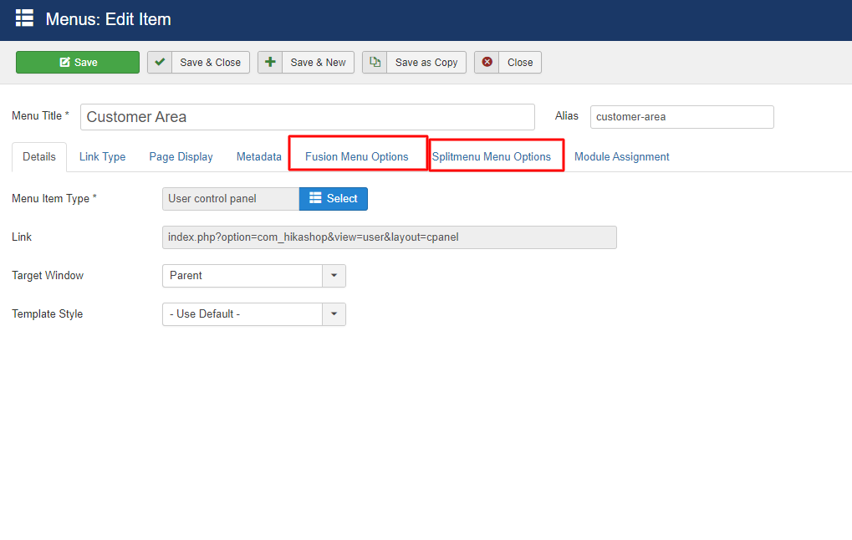Open the Link Type tab
852x540 pixels.
(x=102, y=156)
